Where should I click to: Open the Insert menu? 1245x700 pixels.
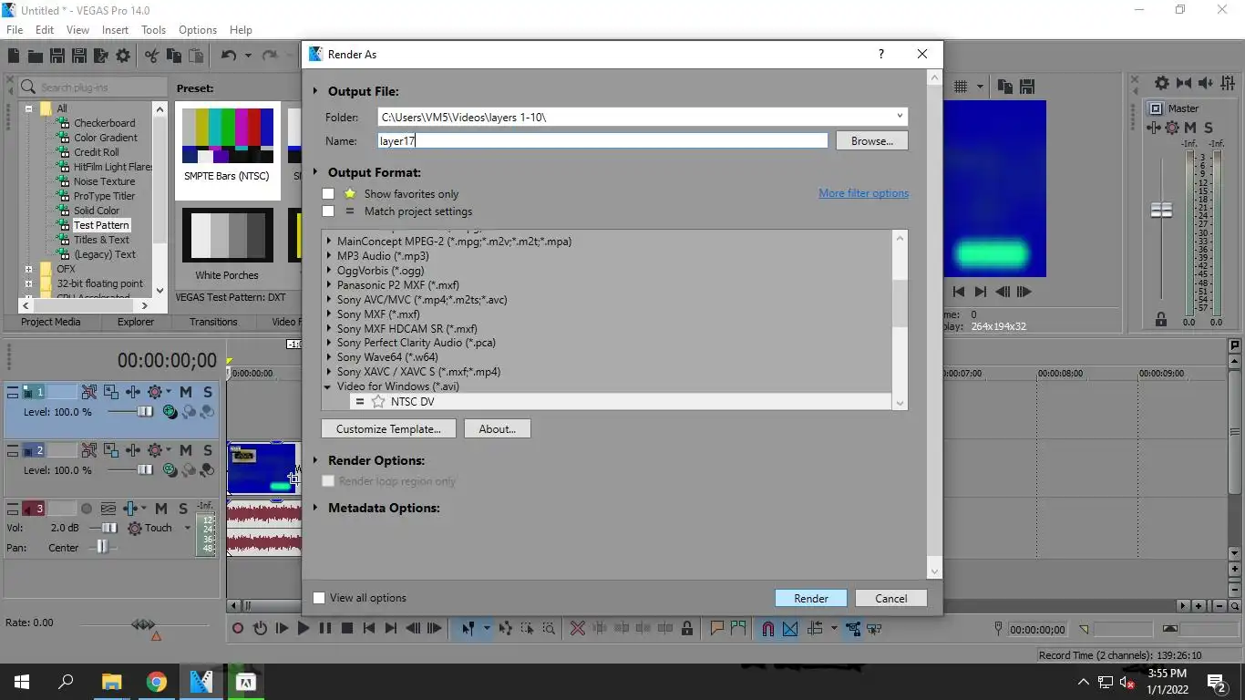[115, 30]
